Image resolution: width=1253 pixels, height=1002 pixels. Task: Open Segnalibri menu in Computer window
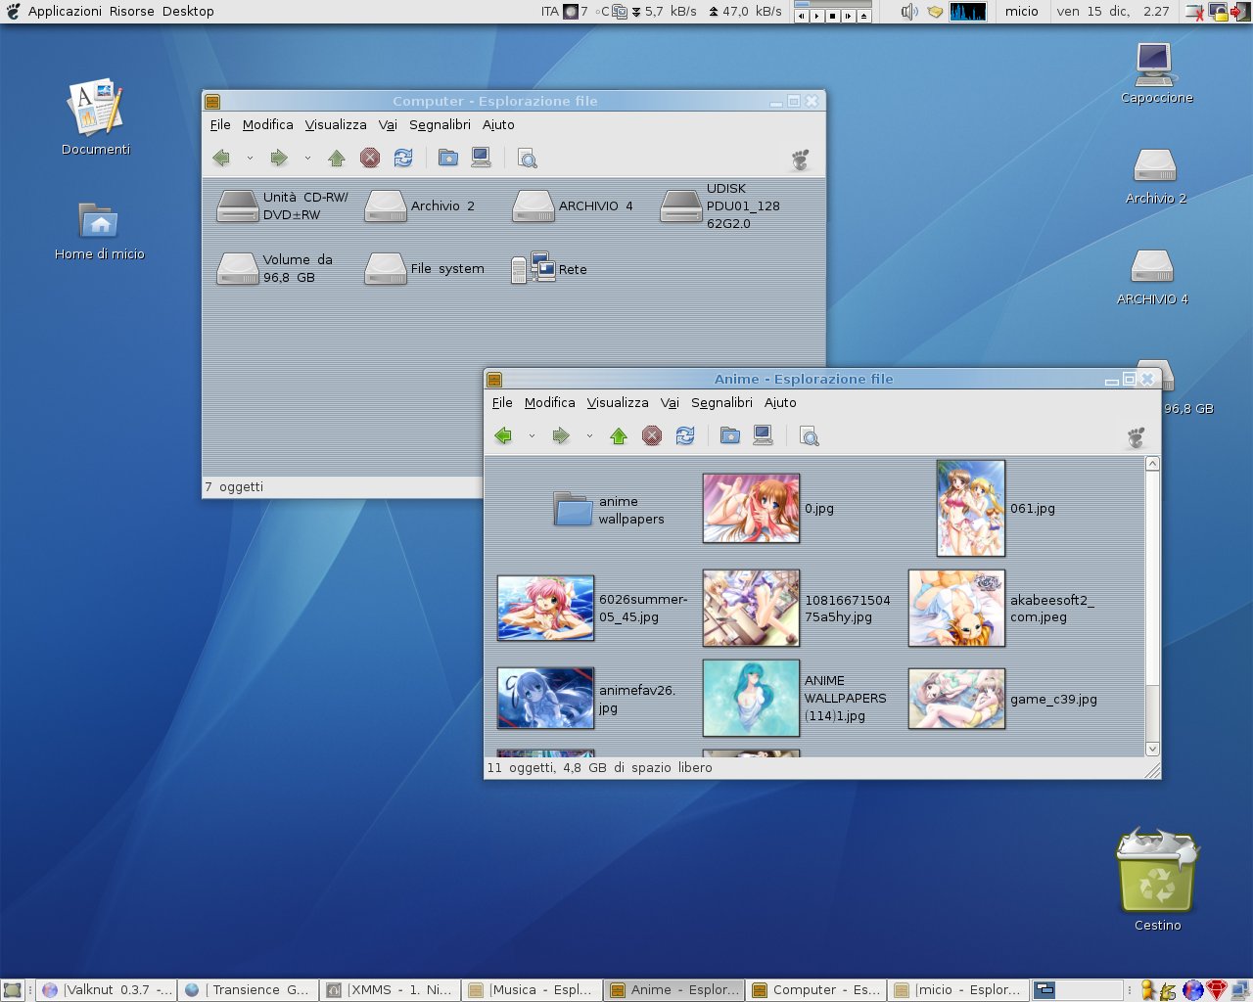(440, 124)
